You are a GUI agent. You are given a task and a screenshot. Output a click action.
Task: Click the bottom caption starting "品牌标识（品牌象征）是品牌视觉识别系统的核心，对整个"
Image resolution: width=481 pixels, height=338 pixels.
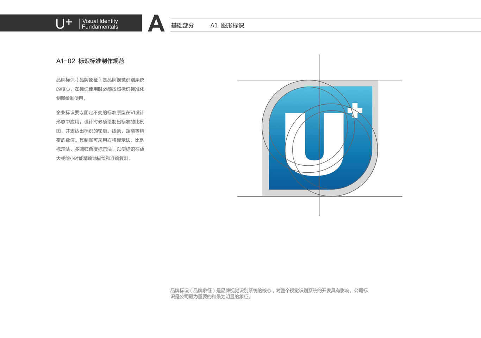[269, 293]
